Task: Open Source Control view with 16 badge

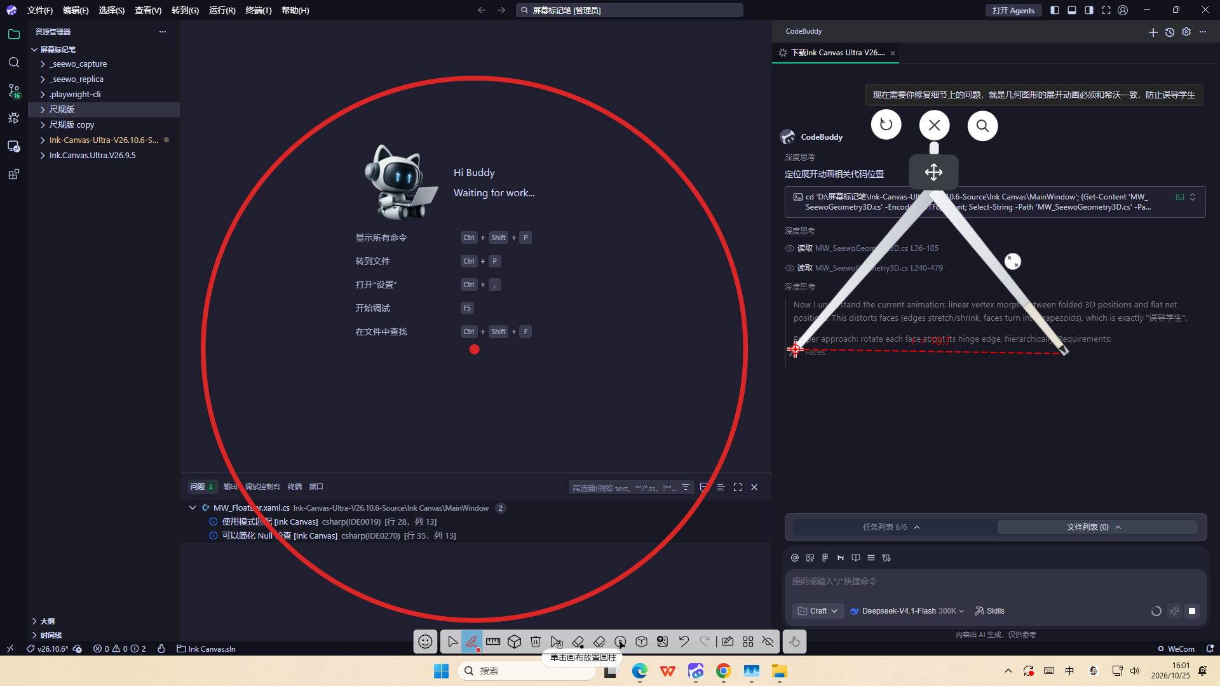Action: click(x=14, y=91)
